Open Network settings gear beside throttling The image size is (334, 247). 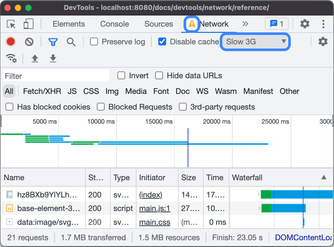pos(323,42)
